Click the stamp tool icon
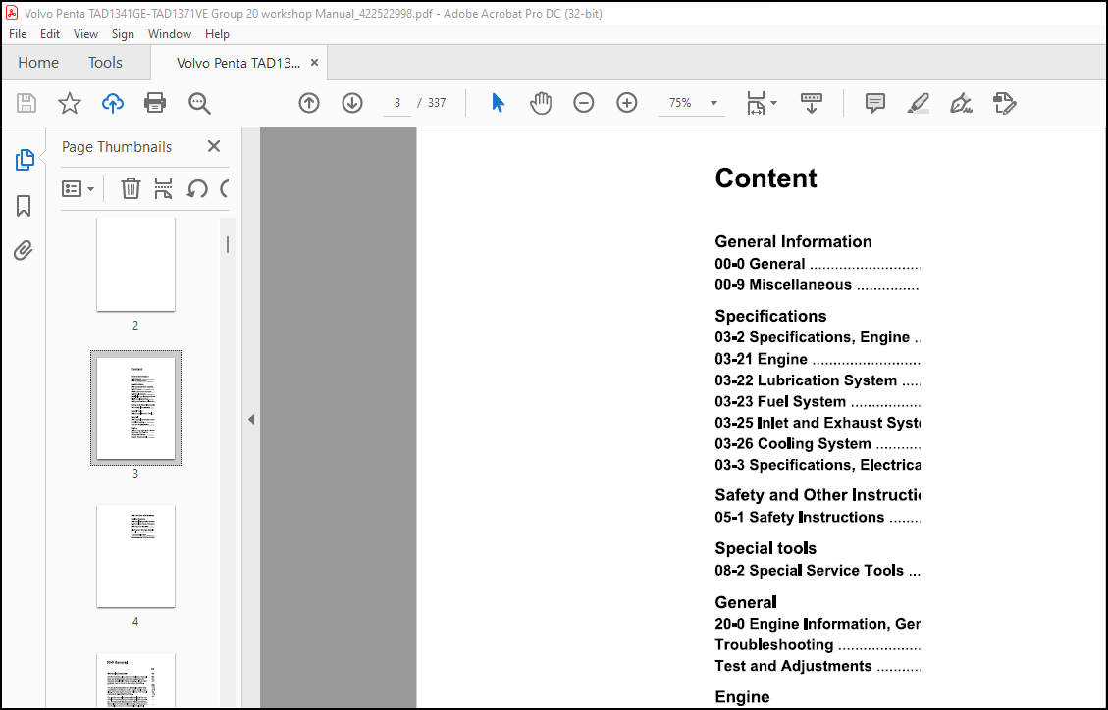Viewport: 1108px width, 710px height. tap(1004, 103)
